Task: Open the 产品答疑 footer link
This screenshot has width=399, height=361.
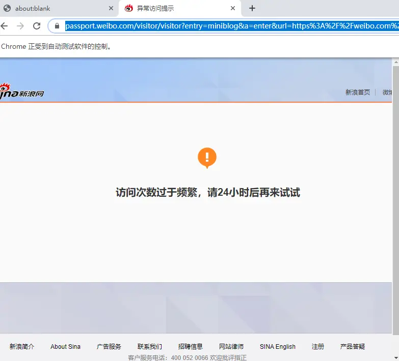Action: point(353,347)
